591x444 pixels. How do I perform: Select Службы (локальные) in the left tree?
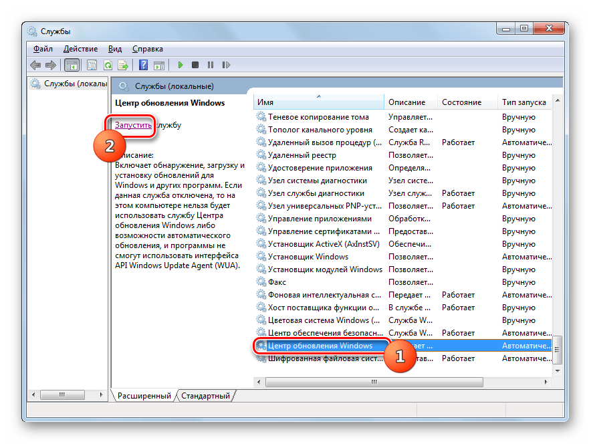click(75, 84)
